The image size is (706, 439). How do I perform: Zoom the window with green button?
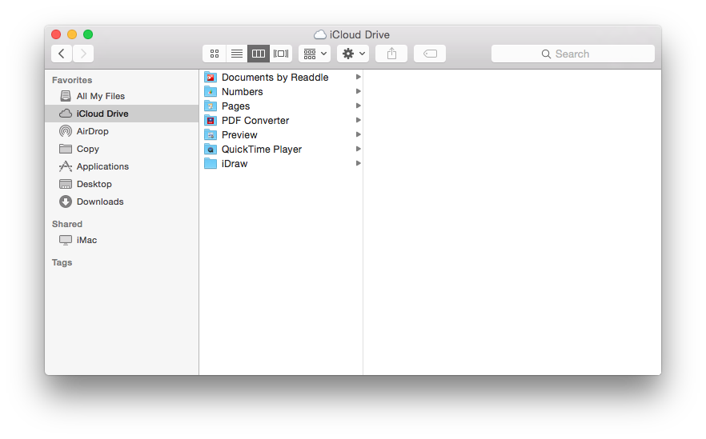pos(88,34)
